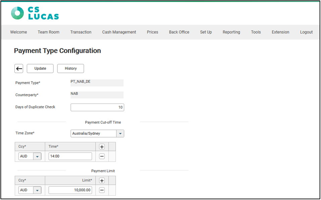View the configuration History
The height and width of the screenshot is (200, 321).
point(71,69)
